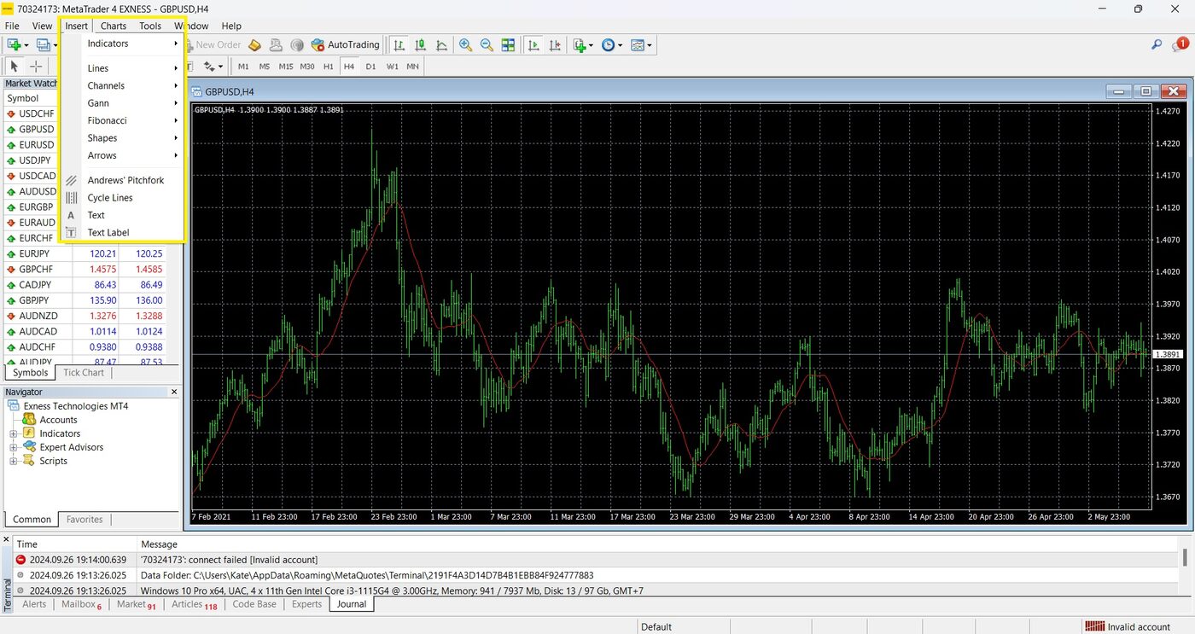Viewport: 1195px width, 634px height.
Task: Click the Accounts folder icon in Navigator
Action: pos(29,420)
